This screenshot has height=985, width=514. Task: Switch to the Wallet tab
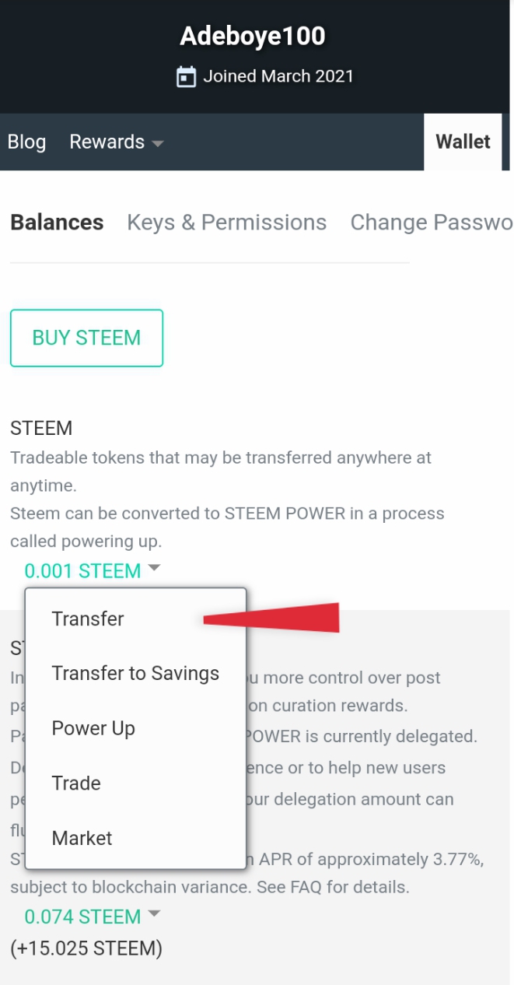[463, 142]
